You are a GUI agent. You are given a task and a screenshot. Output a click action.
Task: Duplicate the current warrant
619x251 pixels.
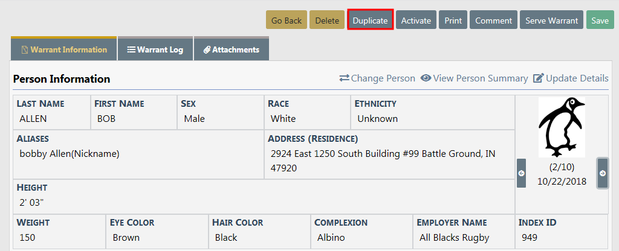pyautogui.click(x=371, y=21)
